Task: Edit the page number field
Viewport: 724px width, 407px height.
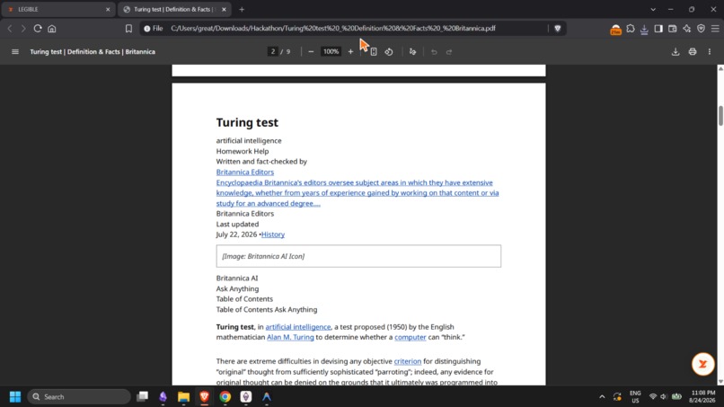Action: (x=273, y=51)
